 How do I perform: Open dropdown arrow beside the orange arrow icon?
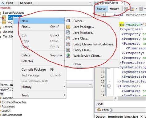tap(136, 9)
